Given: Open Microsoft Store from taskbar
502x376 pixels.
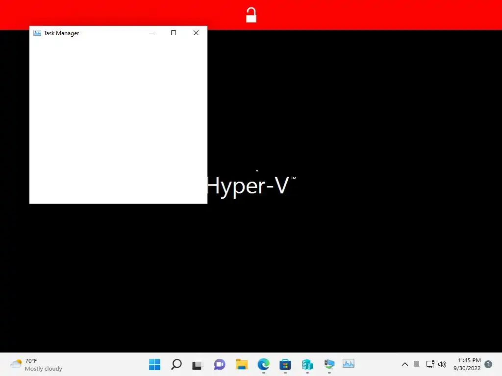Looking at the screenshot, I should [x=285, y=364].
